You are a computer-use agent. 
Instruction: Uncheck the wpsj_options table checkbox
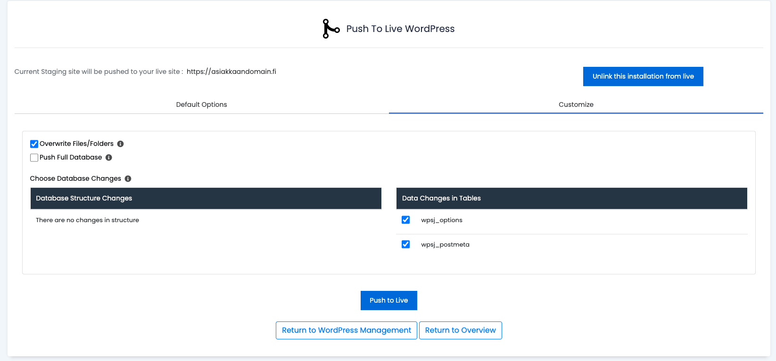pyautogui.click(x=405, y=220)
